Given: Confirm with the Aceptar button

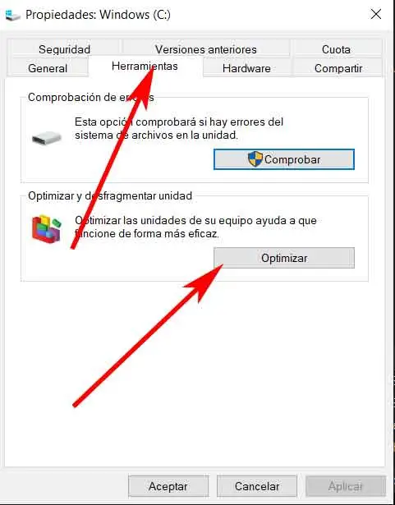Looking at the screenshot, I should click(x=168, y=486).
